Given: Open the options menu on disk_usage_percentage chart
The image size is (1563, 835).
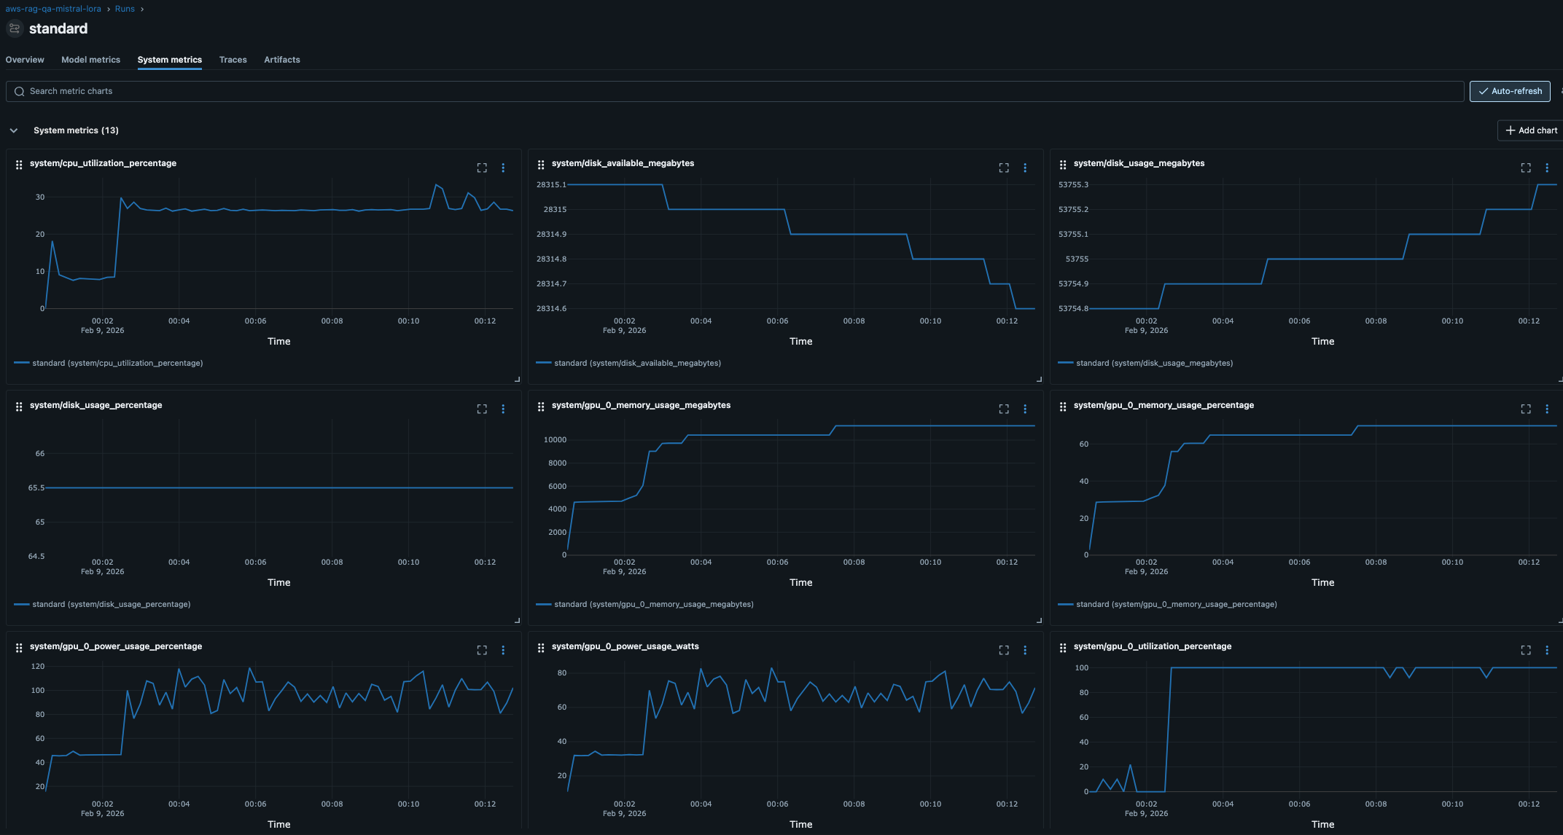Looking at the screenshot, I should [503, 409].
